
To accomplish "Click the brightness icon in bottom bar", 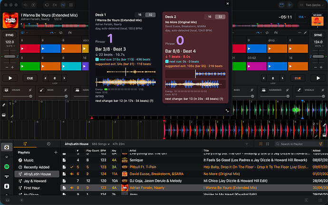I will pos(21,200).
